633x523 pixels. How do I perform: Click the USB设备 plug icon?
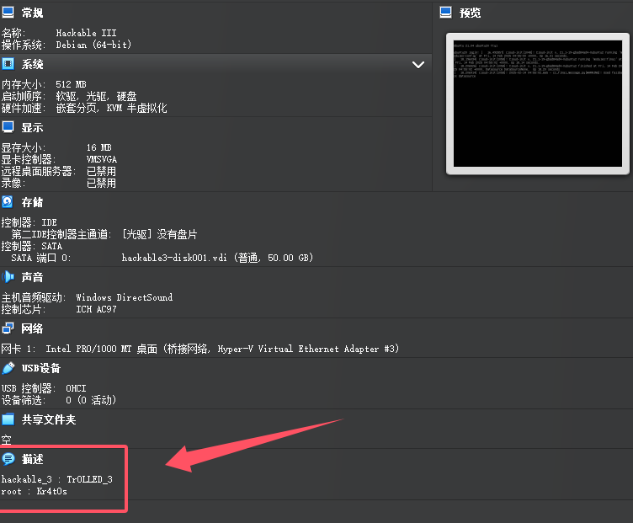[x=8, y=368]
